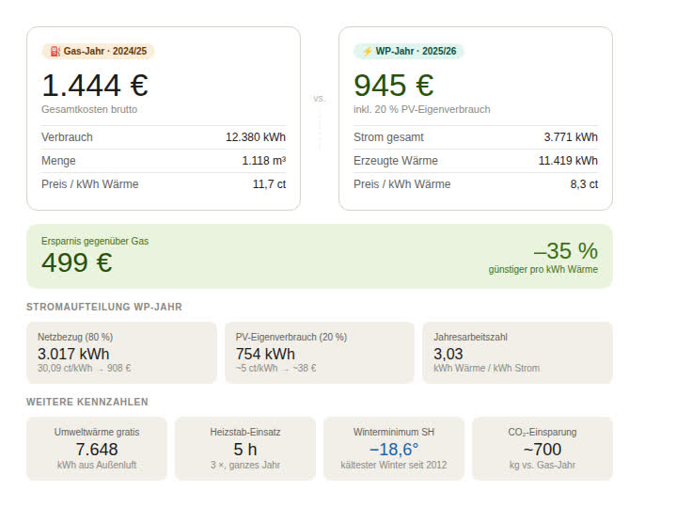Click the PV-Eigenverbrauch (20 %) tile label

tap(291, 337)
